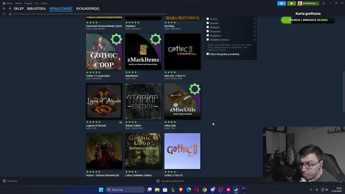Click the Windows Wyszukaj search box

(125, 190)
